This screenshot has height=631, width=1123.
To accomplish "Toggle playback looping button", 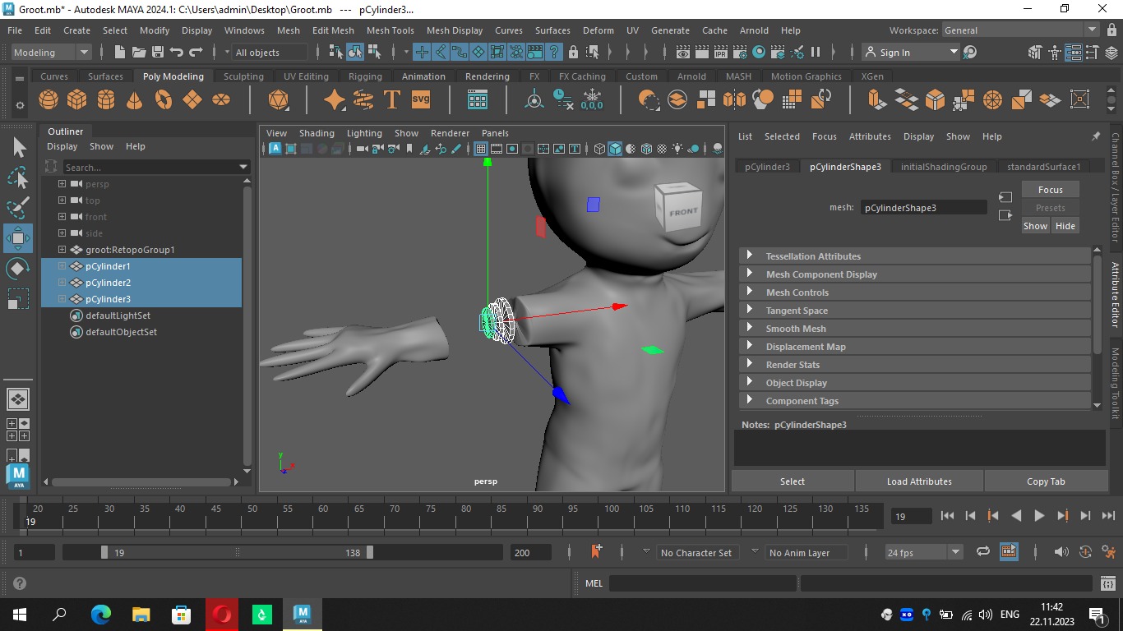I will click(983, 552).
